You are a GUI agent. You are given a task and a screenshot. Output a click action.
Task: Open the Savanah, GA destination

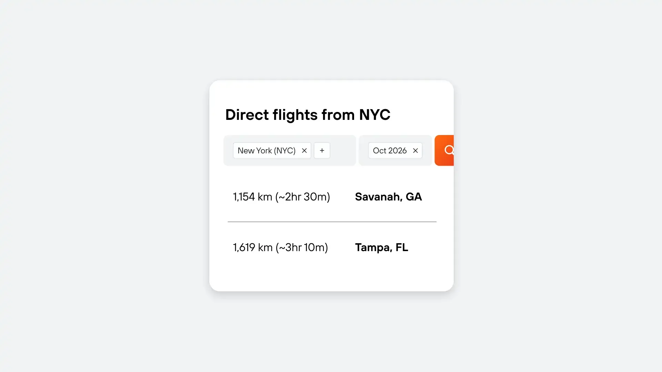(x=388, y=197)
